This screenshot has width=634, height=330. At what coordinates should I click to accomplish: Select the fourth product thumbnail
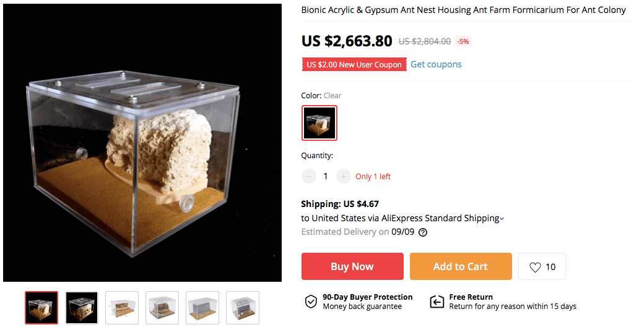[162, 307]
